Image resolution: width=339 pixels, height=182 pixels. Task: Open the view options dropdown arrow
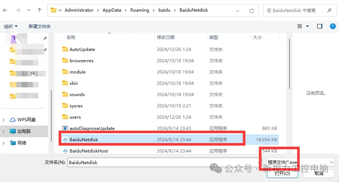(x=307, y=26)
